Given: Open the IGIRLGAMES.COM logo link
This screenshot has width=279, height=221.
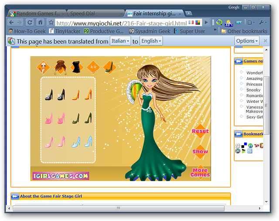Looking at the screenshot, I should 61,176.
